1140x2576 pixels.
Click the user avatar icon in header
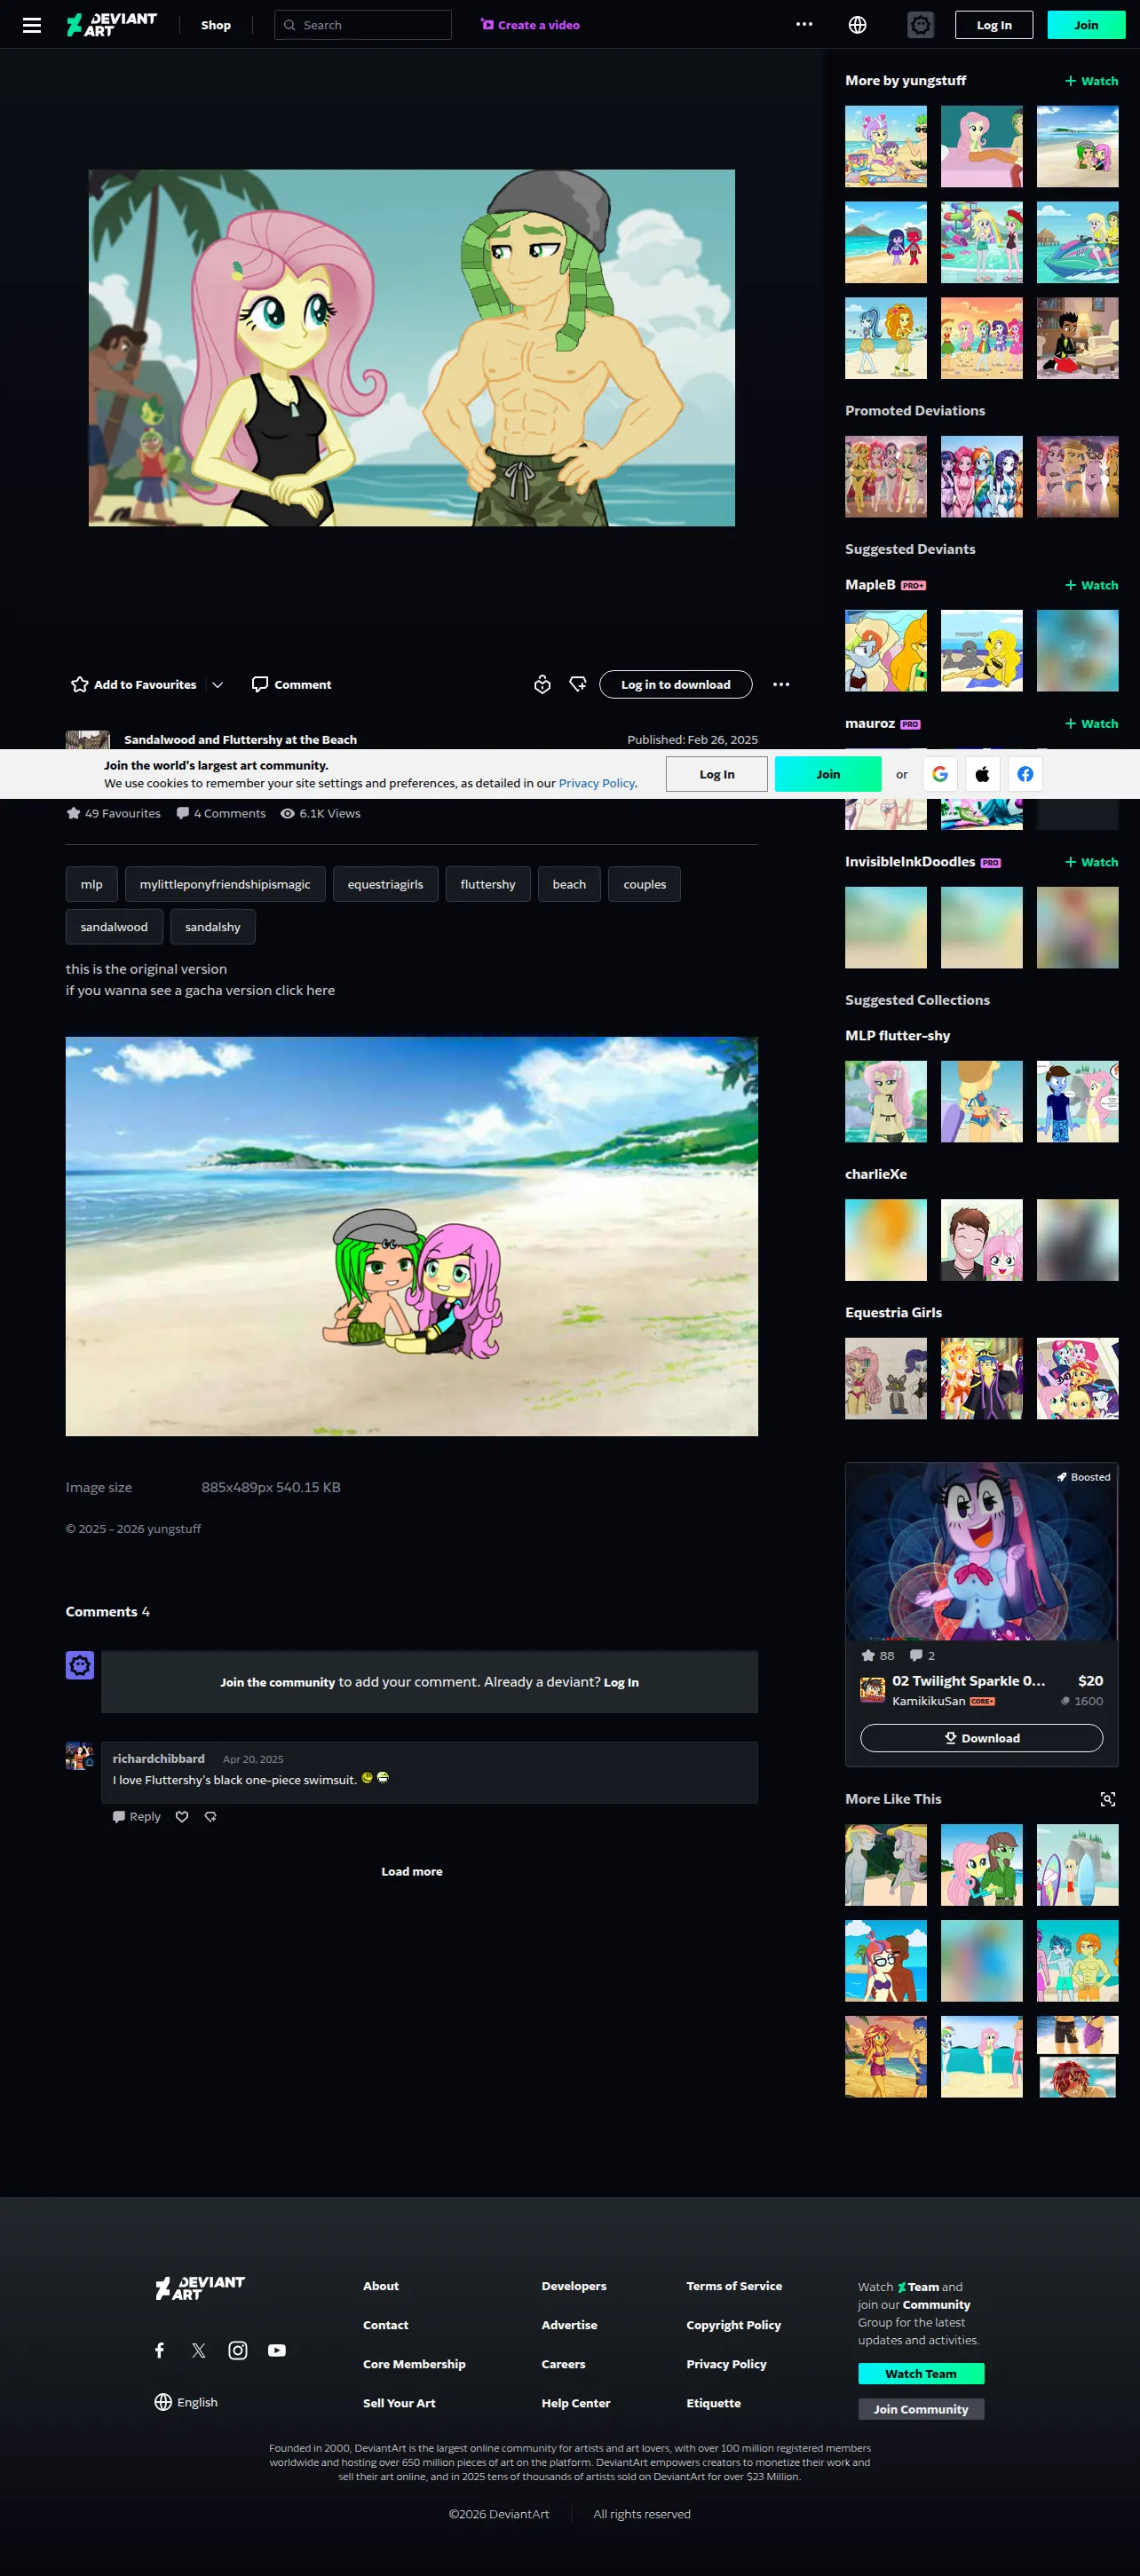tap(920, 25)
